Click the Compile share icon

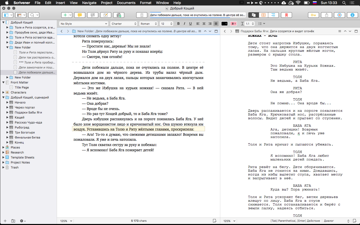326,15
